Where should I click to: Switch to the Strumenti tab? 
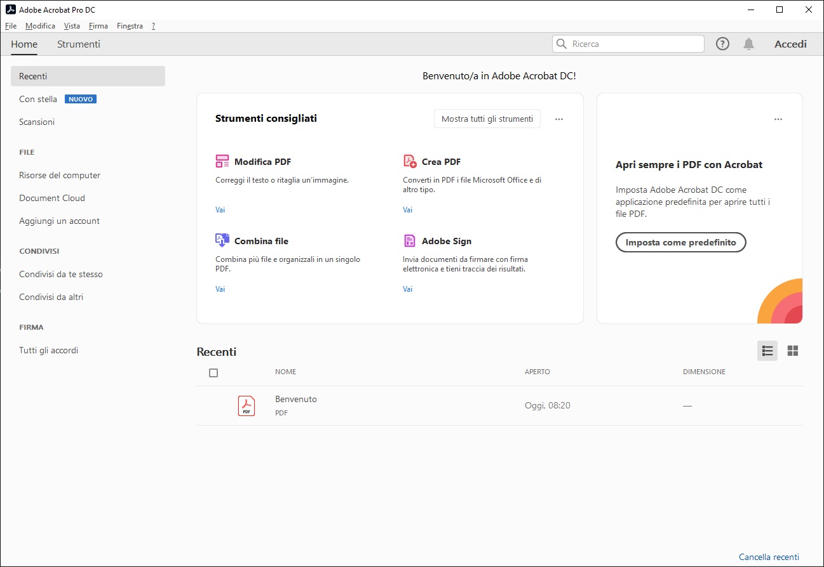(79, 44)
